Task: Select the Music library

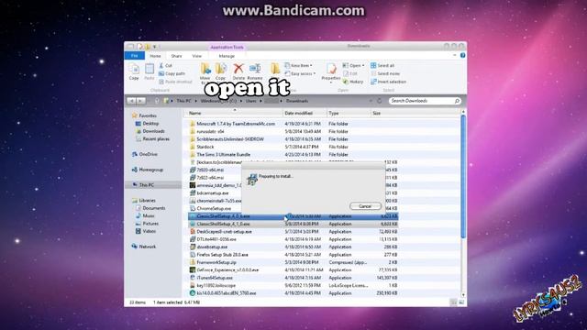Action: pyautogui.click(x=145, y=216)
